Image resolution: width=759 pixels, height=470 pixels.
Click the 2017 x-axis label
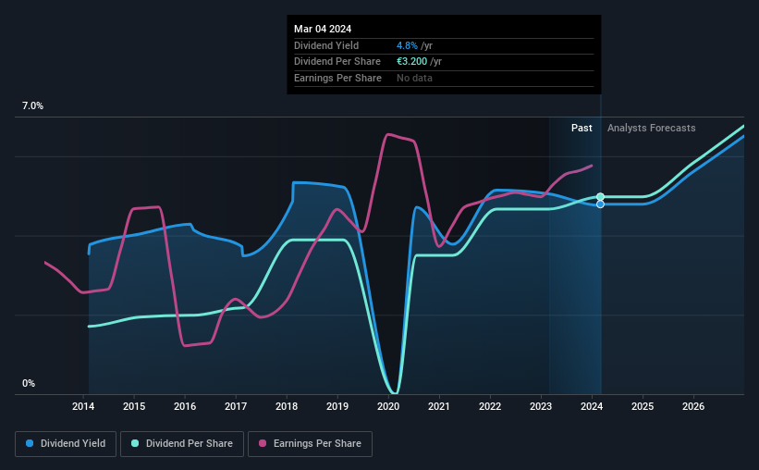click(236, 406)
